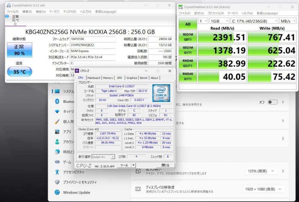Switch to the Memory tab in CPU-Z
The width and height of the screenshot is (299, 202).
pos(108,78)
